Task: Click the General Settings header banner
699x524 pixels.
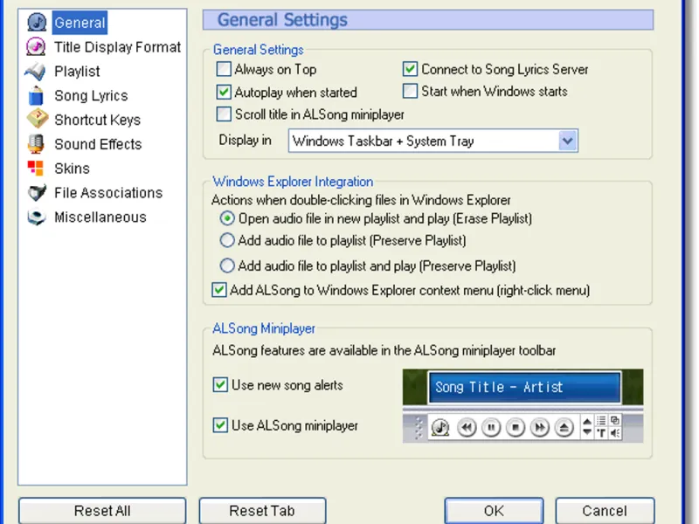Action: [x=428, y=20]
